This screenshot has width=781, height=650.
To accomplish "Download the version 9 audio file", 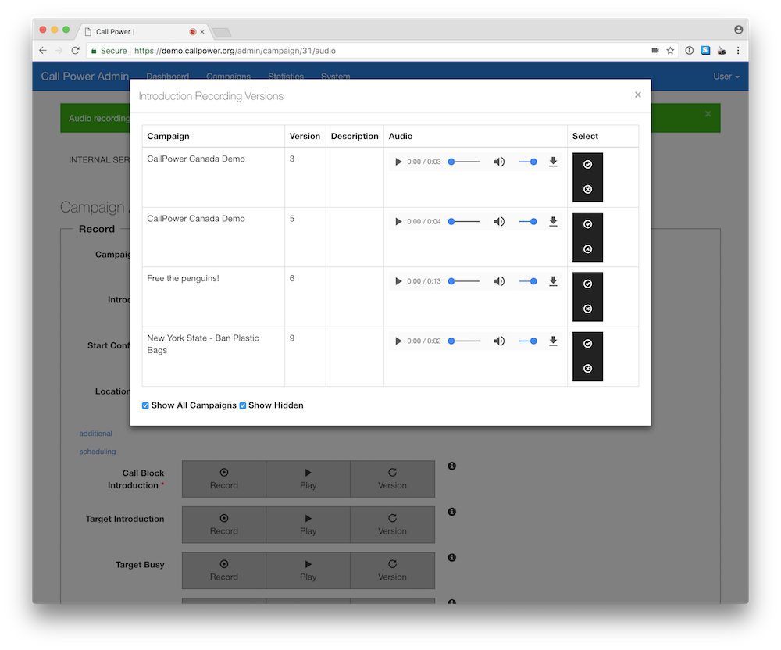I will pyautogui.click(x=553, y=341).
